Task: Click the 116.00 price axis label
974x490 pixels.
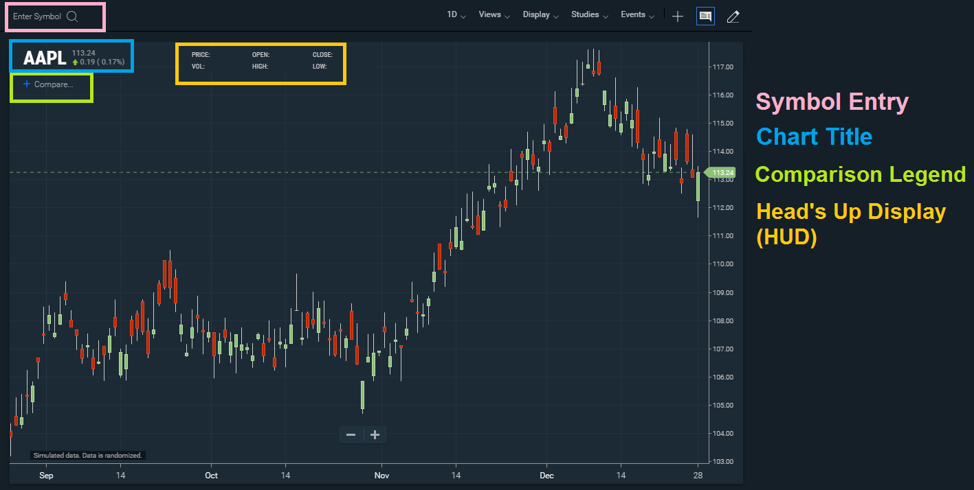Action: [723, 95]
